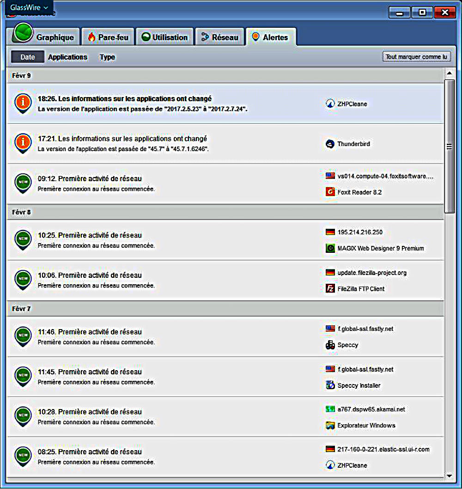Click the vertical scrollbar thumb

click(x=449, y=146)
